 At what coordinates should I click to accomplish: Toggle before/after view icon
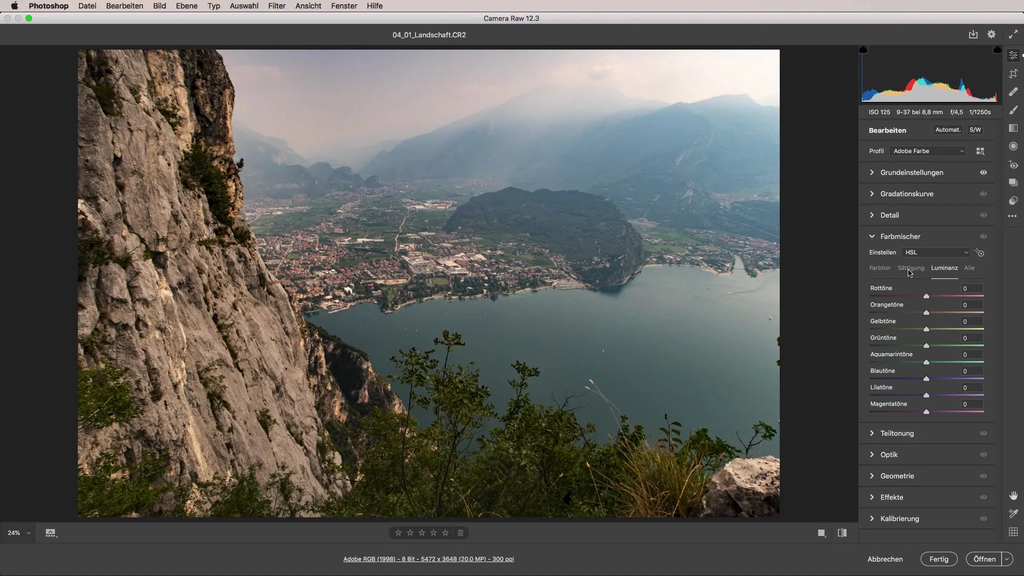pyautogui.click(x=842, y=533)
